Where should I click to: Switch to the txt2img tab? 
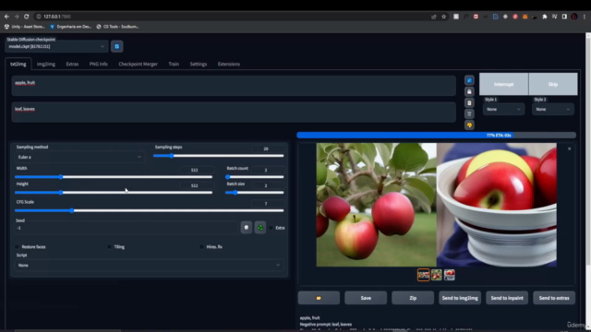(x=18, y=64)
